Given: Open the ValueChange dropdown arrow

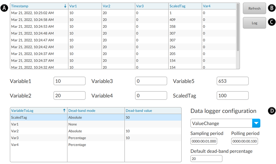Looking at the screenshot, I should pyautogui.click(x=256, y=123).
